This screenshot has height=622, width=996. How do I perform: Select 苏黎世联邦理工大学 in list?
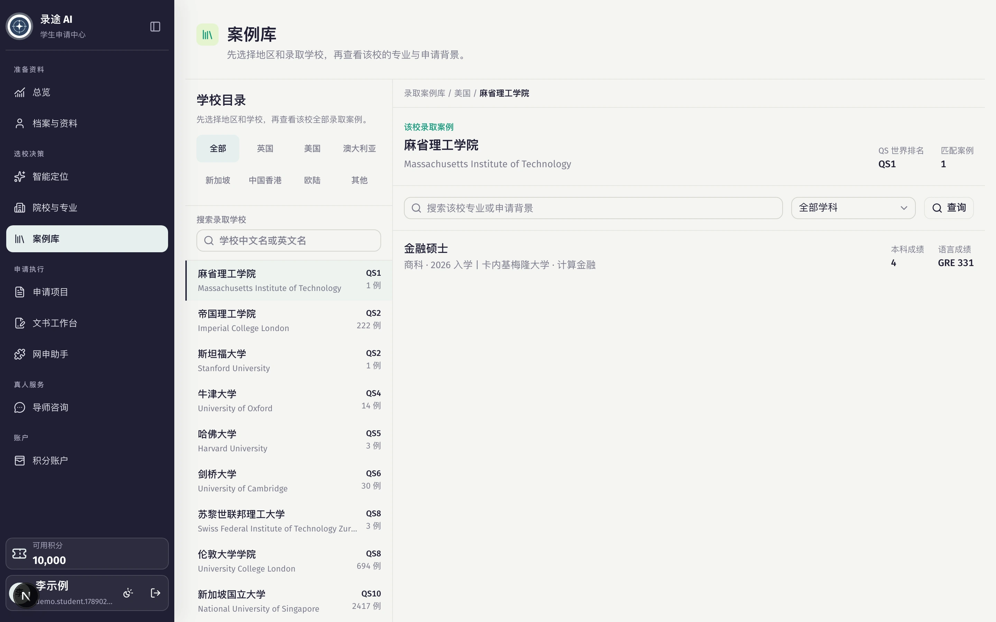pyautogui.click(x=289, y=521)
